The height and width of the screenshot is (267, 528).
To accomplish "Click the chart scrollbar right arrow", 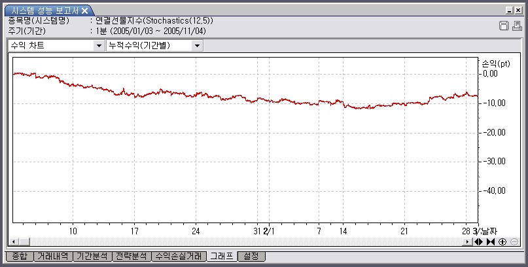I will tap(467, 241).
